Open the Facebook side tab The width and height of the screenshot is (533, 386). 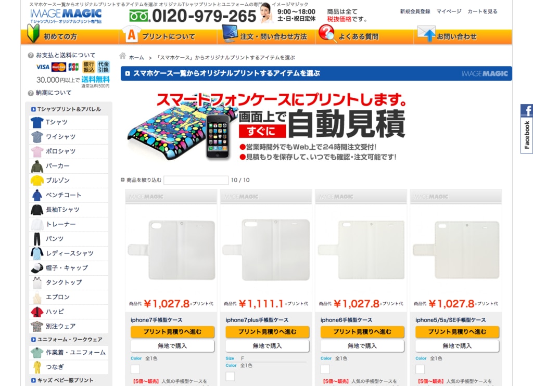click(x=526, y=129)
